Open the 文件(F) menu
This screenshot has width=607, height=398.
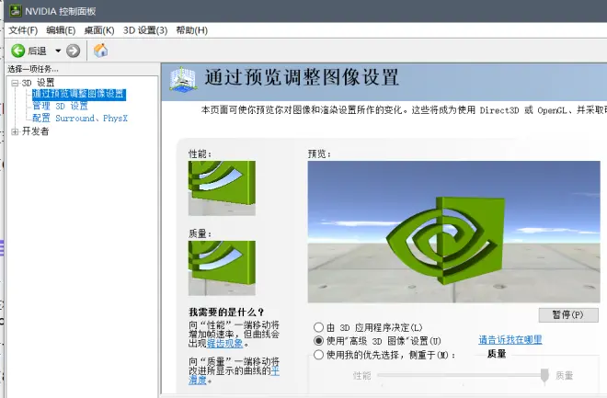click(23, 30)
